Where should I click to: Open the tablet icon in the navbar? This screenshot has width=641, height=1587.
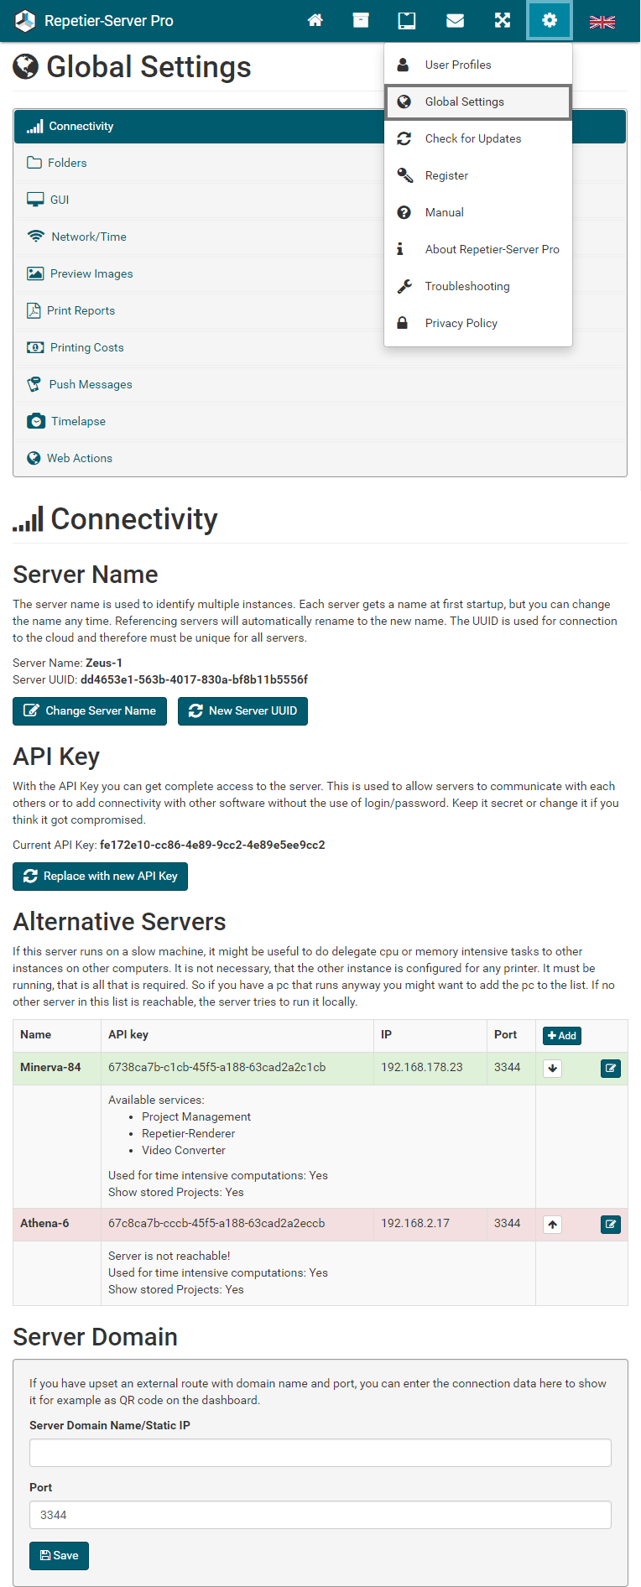407,20
